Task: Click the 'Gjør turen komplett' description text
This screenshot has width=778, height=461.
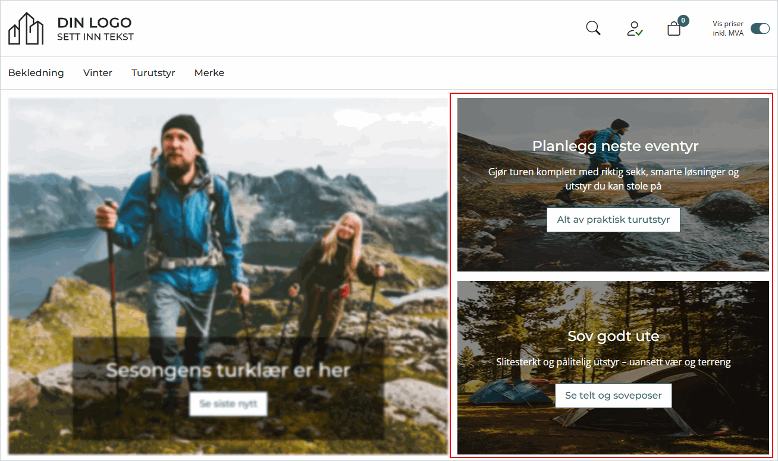Action: (613, 179)
